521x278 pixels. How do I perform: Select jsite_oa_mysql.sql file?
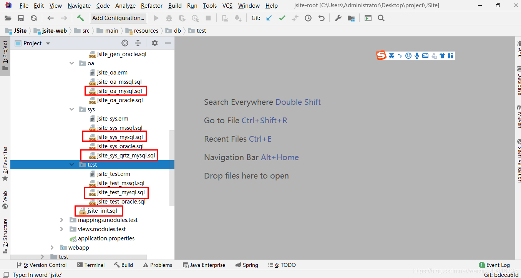click(x=116, y=91)
